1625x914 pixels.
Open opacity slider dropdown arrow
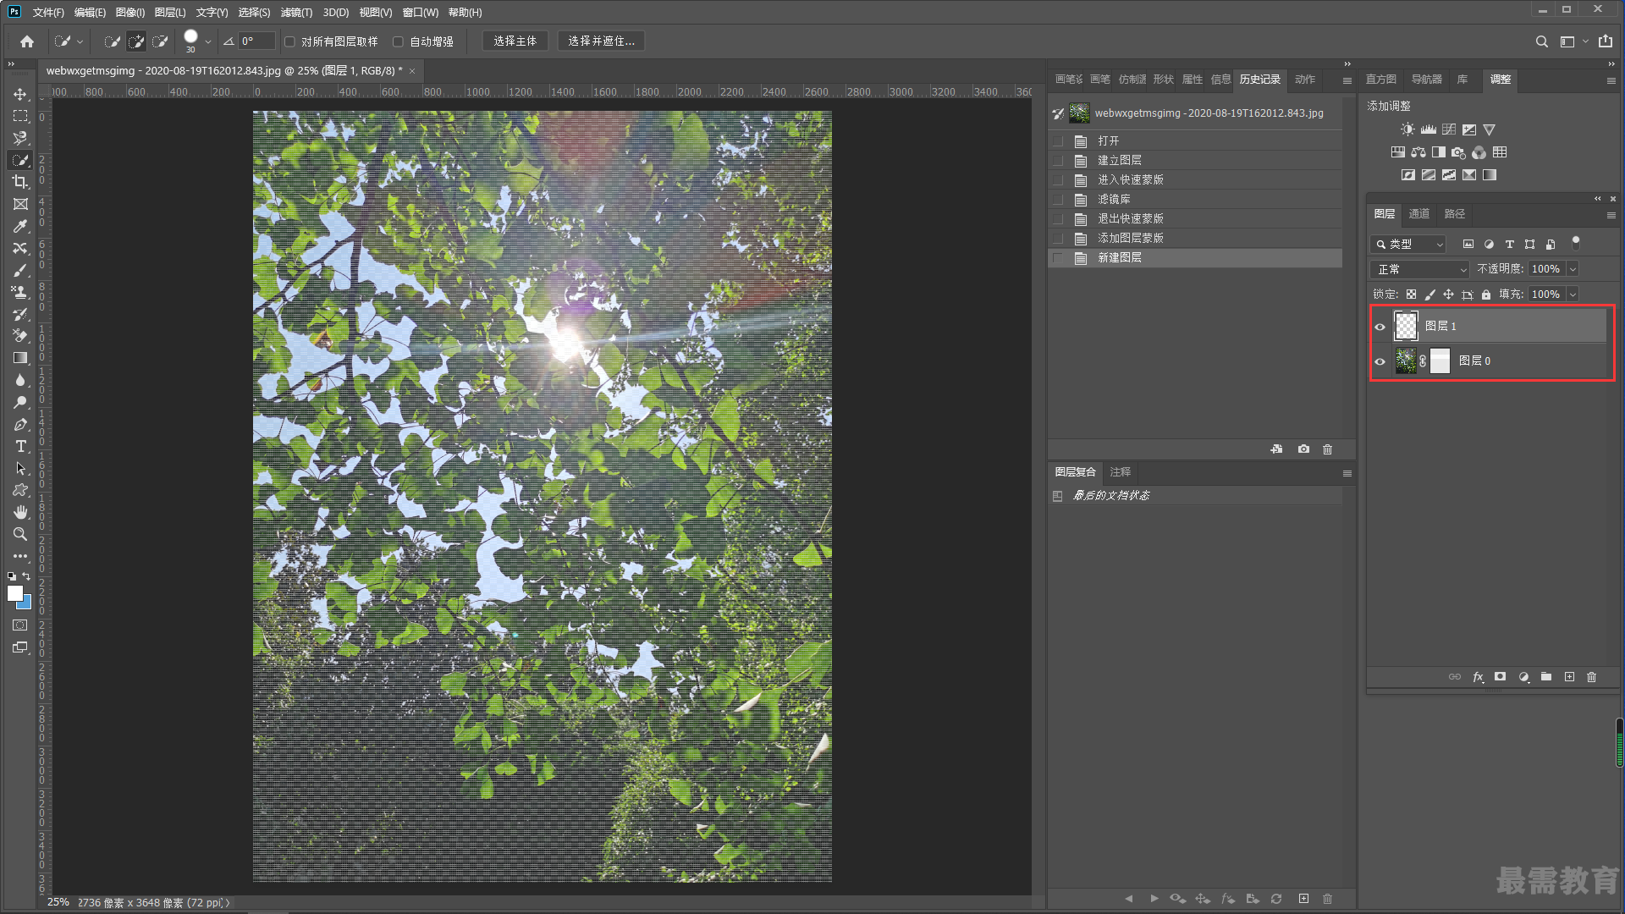tap(1572, 269)
